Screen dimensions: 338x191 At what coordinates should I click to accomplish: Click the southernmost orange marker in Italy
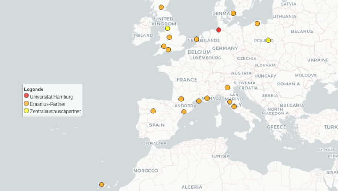234,107
